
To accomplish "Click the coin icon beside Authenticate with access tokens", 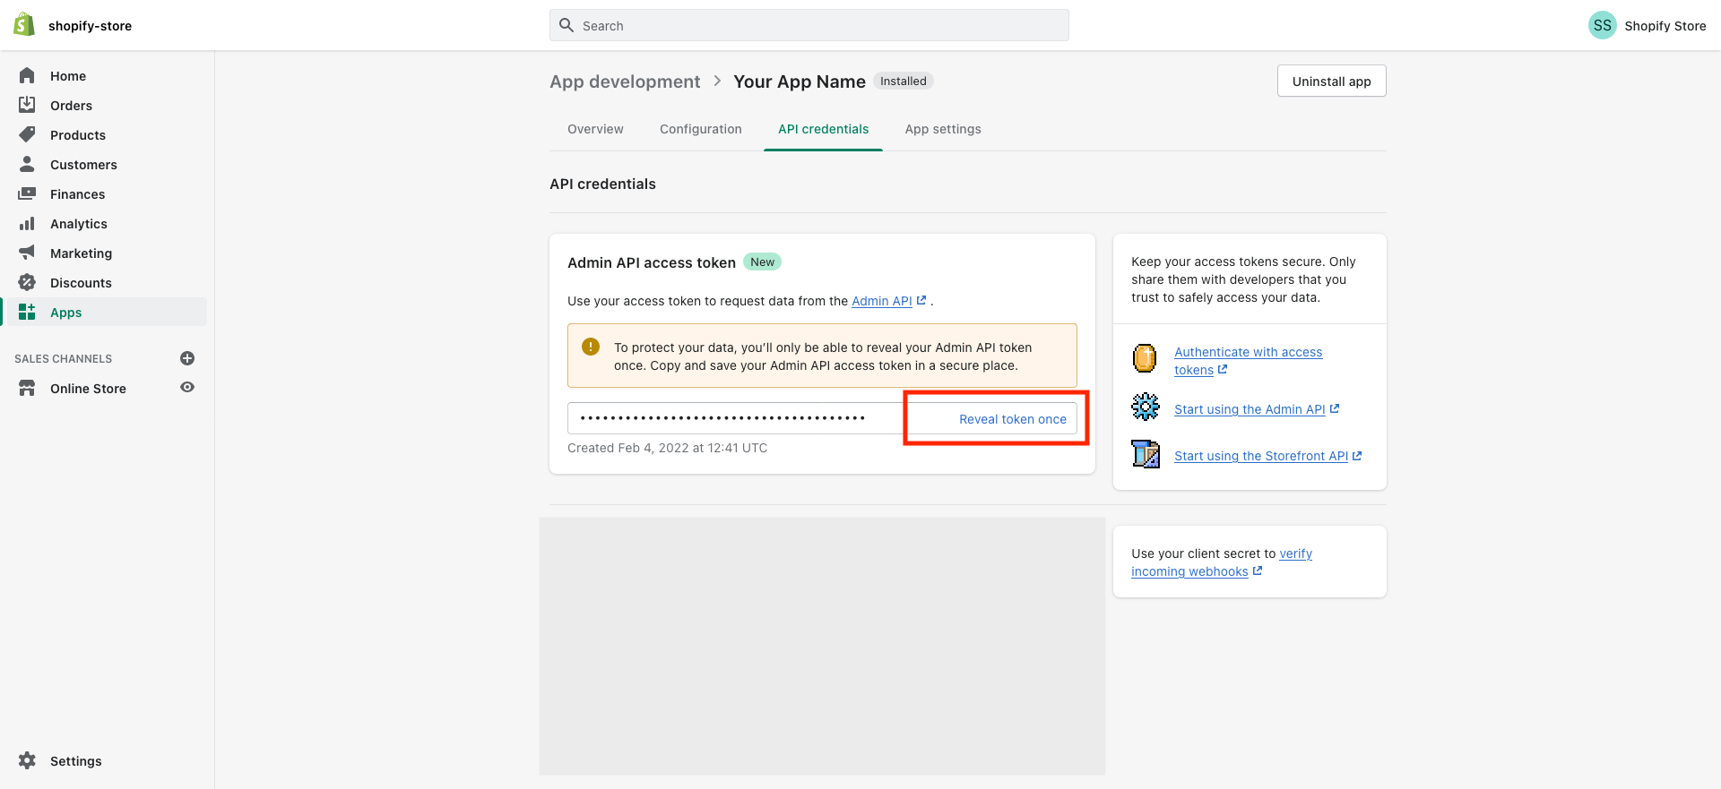I will coord(1145,358).
